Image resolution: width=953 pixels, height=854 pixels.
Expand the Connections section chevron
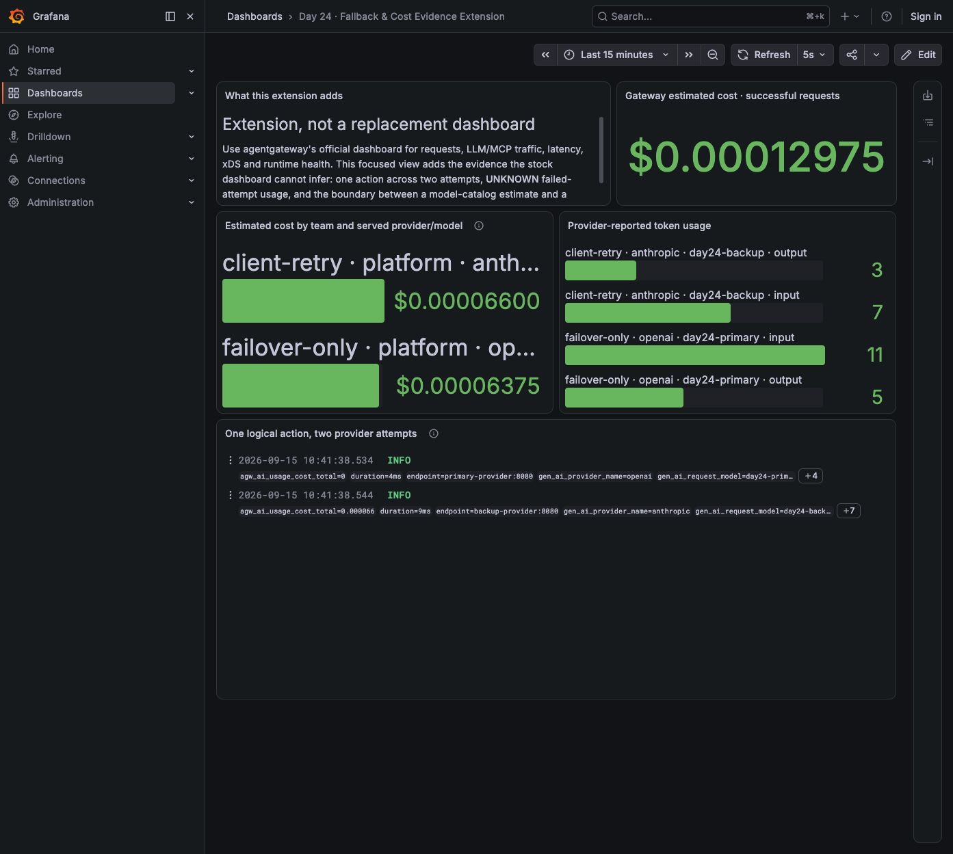tap(192, 181)
